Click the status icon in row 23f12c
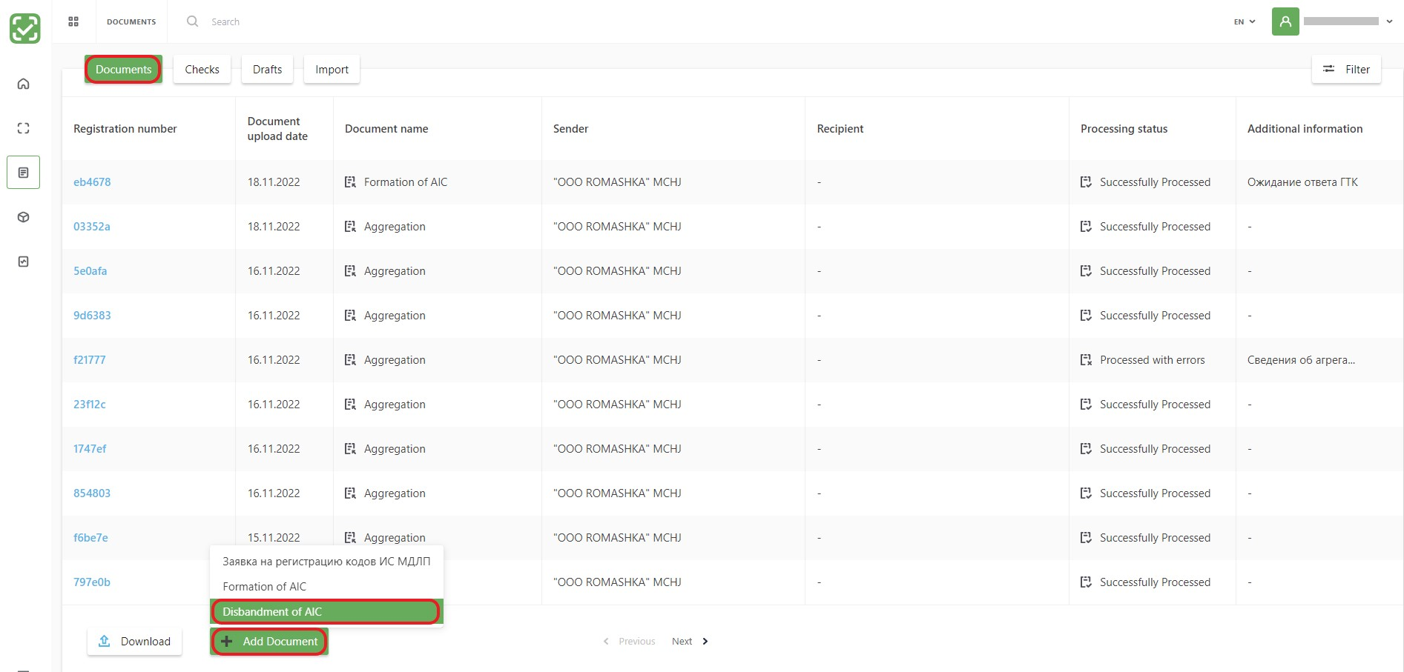Screen dimensions: 1404x672 (x=1087, y=405)
